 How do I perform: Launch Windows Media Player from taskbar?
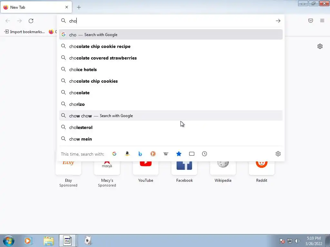tap(28, 241)
